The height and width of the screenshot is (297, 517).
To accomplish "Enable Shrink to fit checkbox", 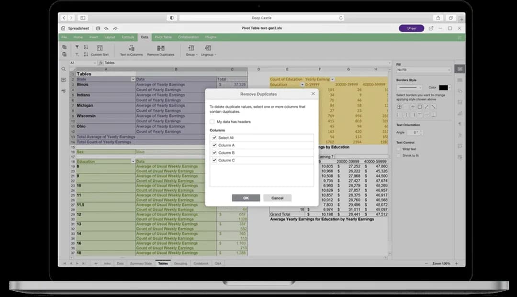I will [x=399, y=155].
